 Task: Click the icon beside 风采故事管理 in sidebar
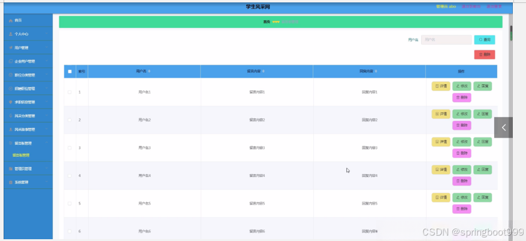point(11,130)
